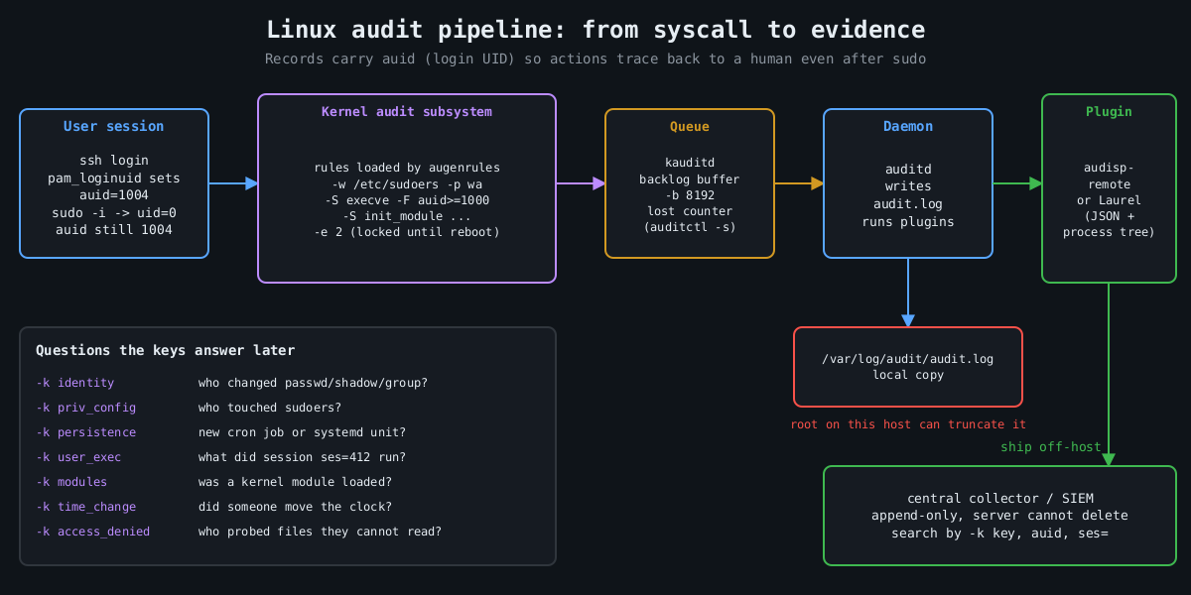Image resolution: width=1191 pixels, height=595 pixels.
Task: Click the '-S init_module ...' rule
Action: [407, 216]
